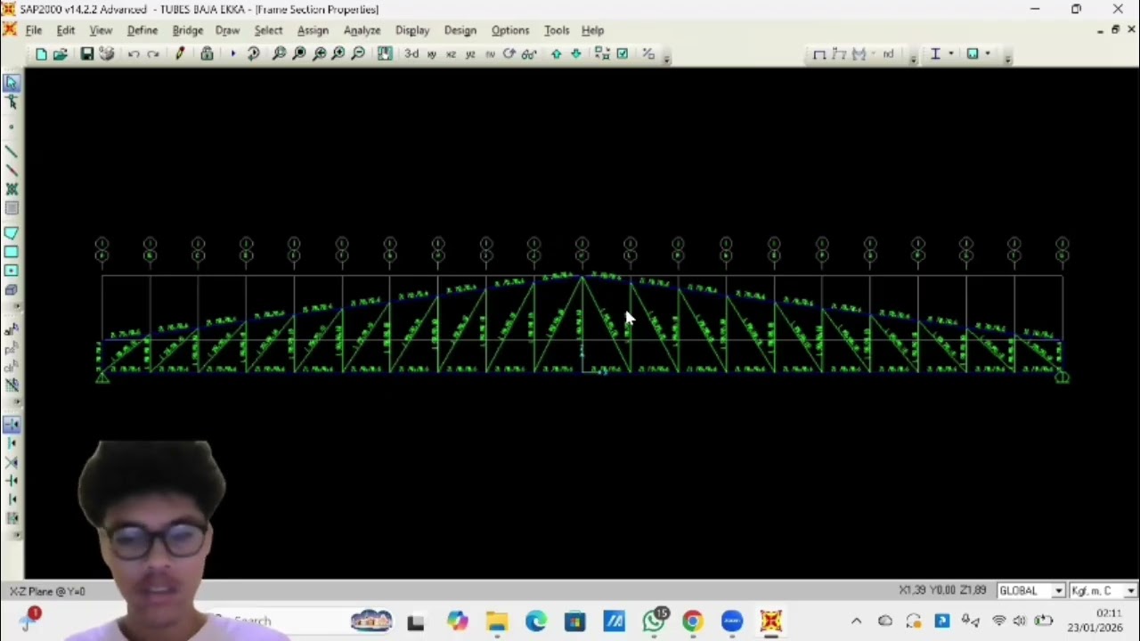Screen dimensions: 1140x641
Task: Print graphics using the printer icon
Action: pyautogui.click(x=106, y=54)
